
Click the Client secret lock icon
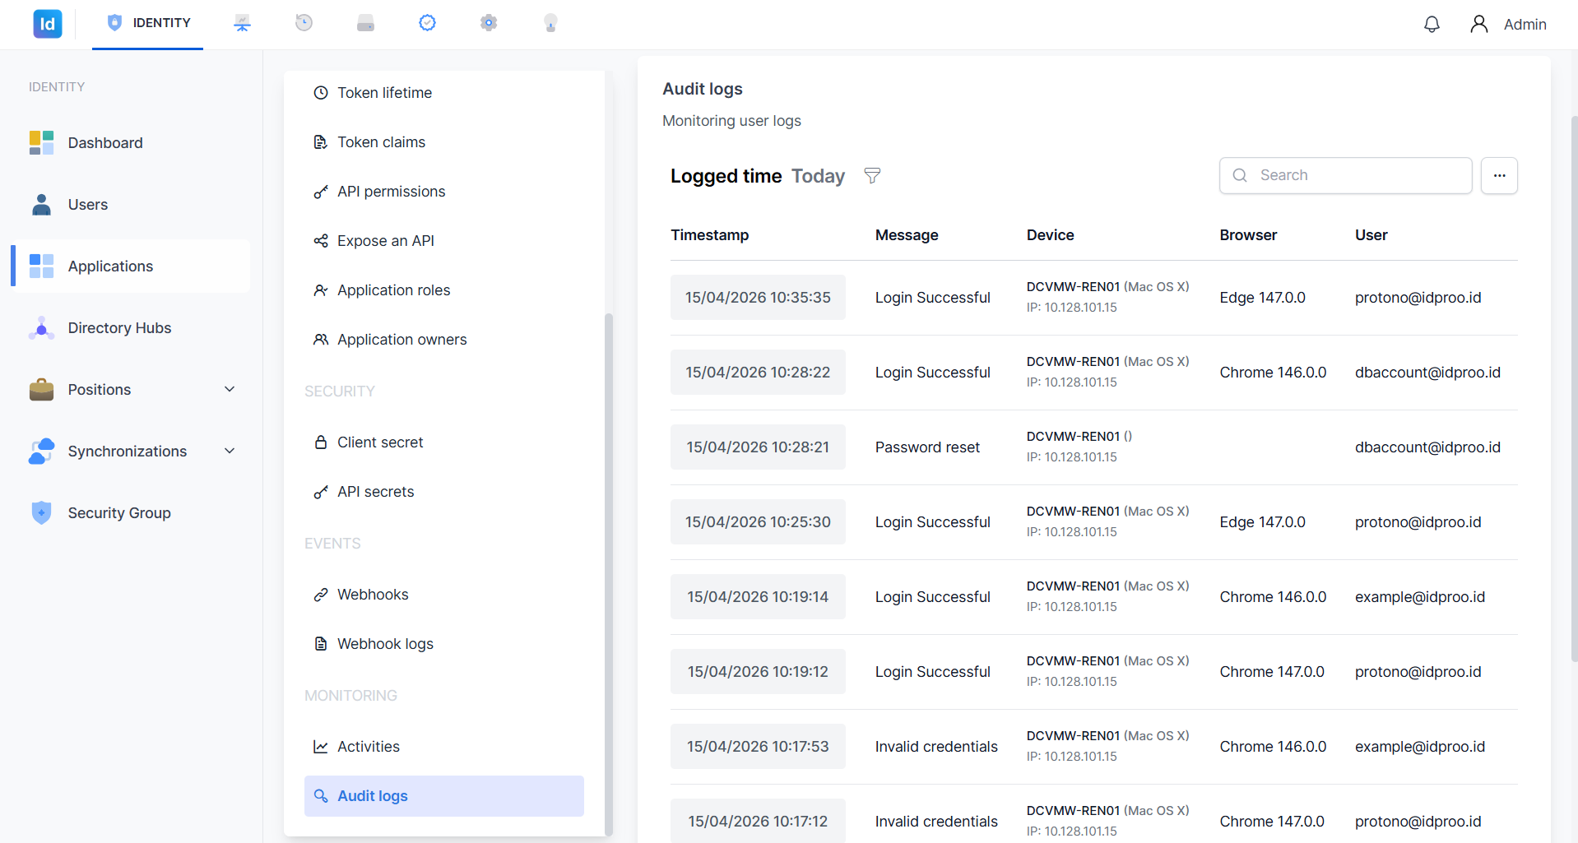tap(321, 442)
